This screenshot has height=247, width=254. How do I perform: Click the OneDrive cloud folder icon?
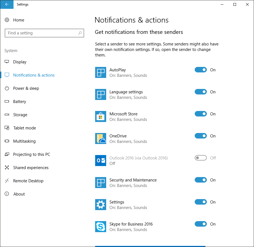(101, 139)
